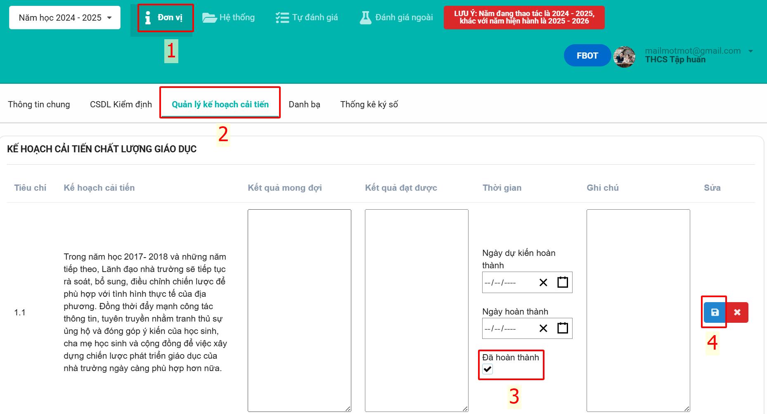Open the Hệ thống folder menu
767x414 pixels.
[228, 17]
